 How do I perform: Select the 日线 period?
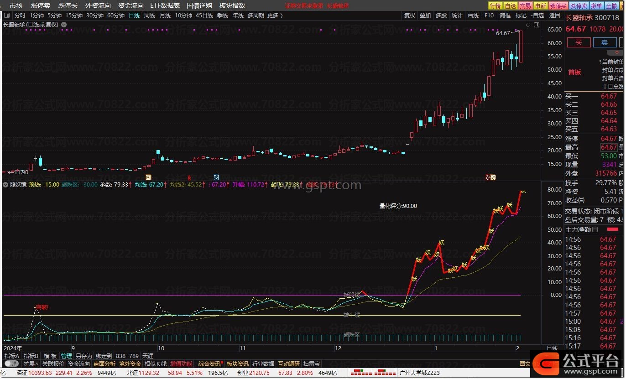[134, 16]
